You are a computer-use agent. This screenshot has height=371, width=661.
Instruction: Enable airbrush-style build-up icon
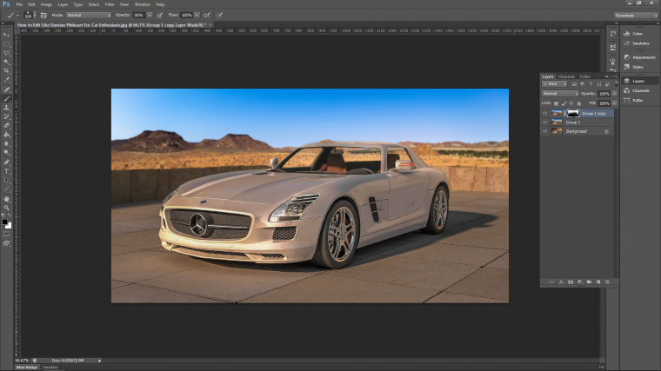(x=207, y=15)
